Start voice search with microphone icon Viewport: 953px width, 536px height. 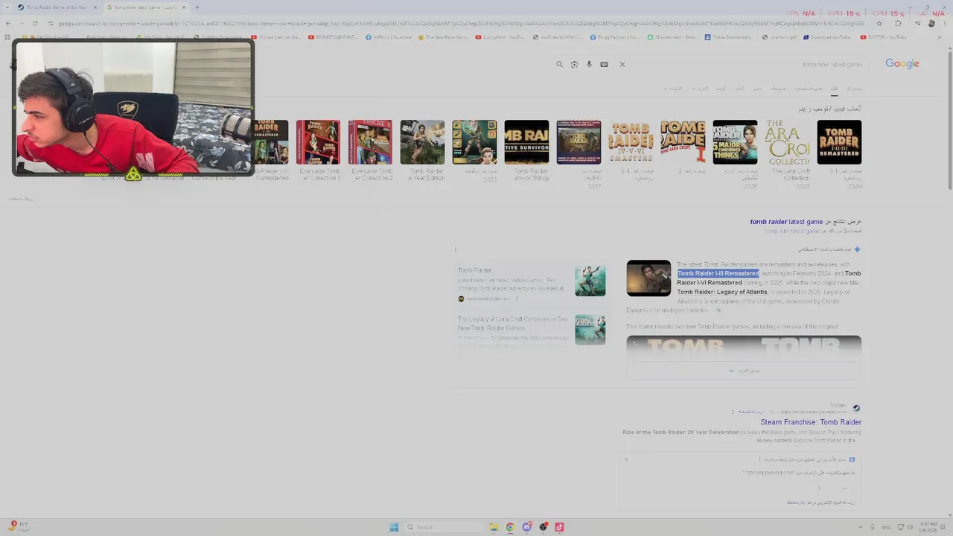[589, 64]
